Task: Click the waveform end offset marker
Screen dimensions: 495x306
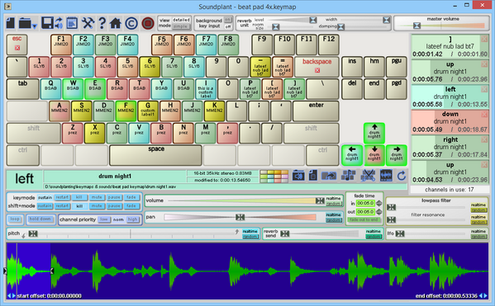Action: [52, 271]
